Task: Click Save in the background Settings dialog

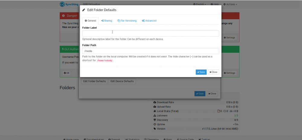Action: (x=200, y=94)
